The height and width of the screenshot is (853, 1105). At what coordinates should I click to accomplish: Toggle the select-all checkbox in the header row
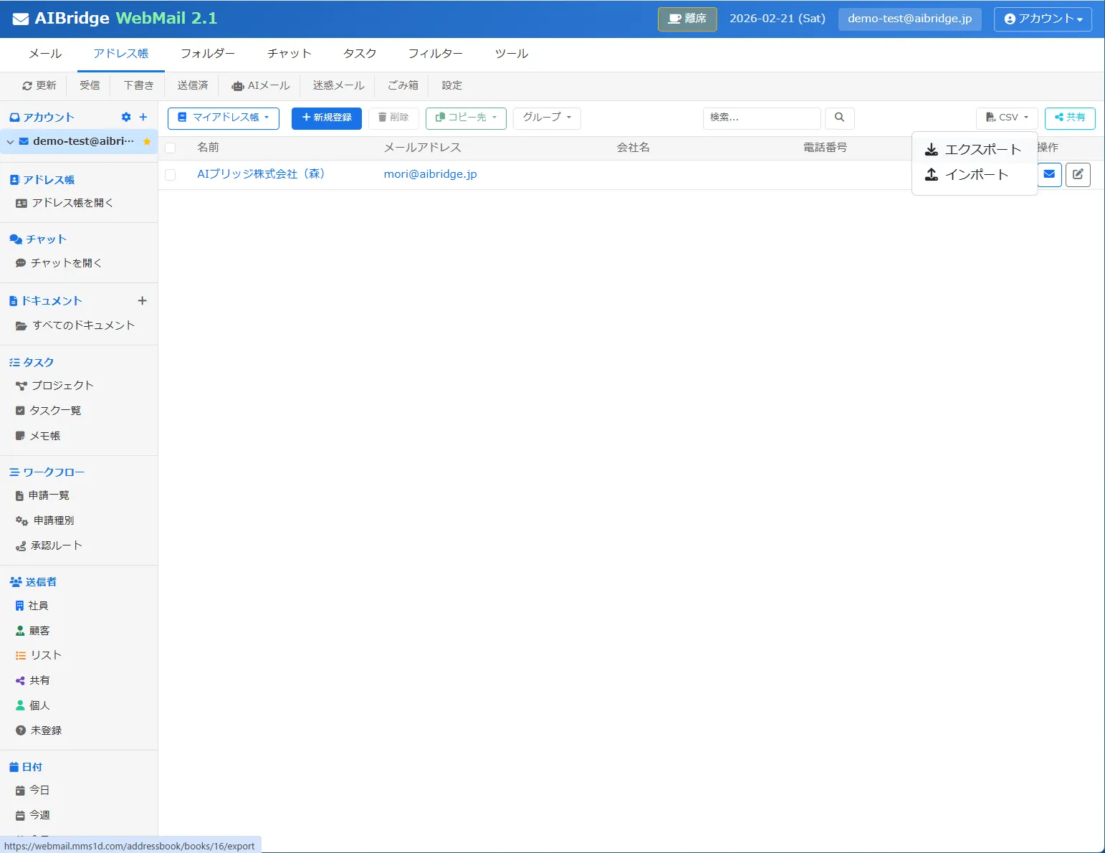170,147
